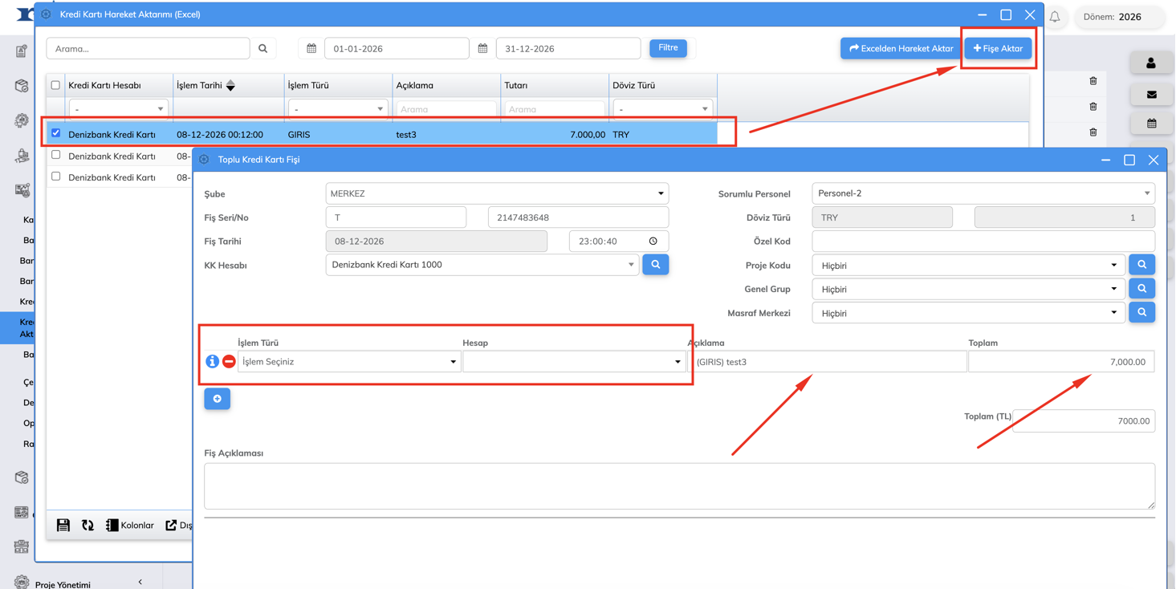This screenshot has height=589, width=1176.
Task: Click the Excelden Hareket Aktar button
Action: (901, 48)
